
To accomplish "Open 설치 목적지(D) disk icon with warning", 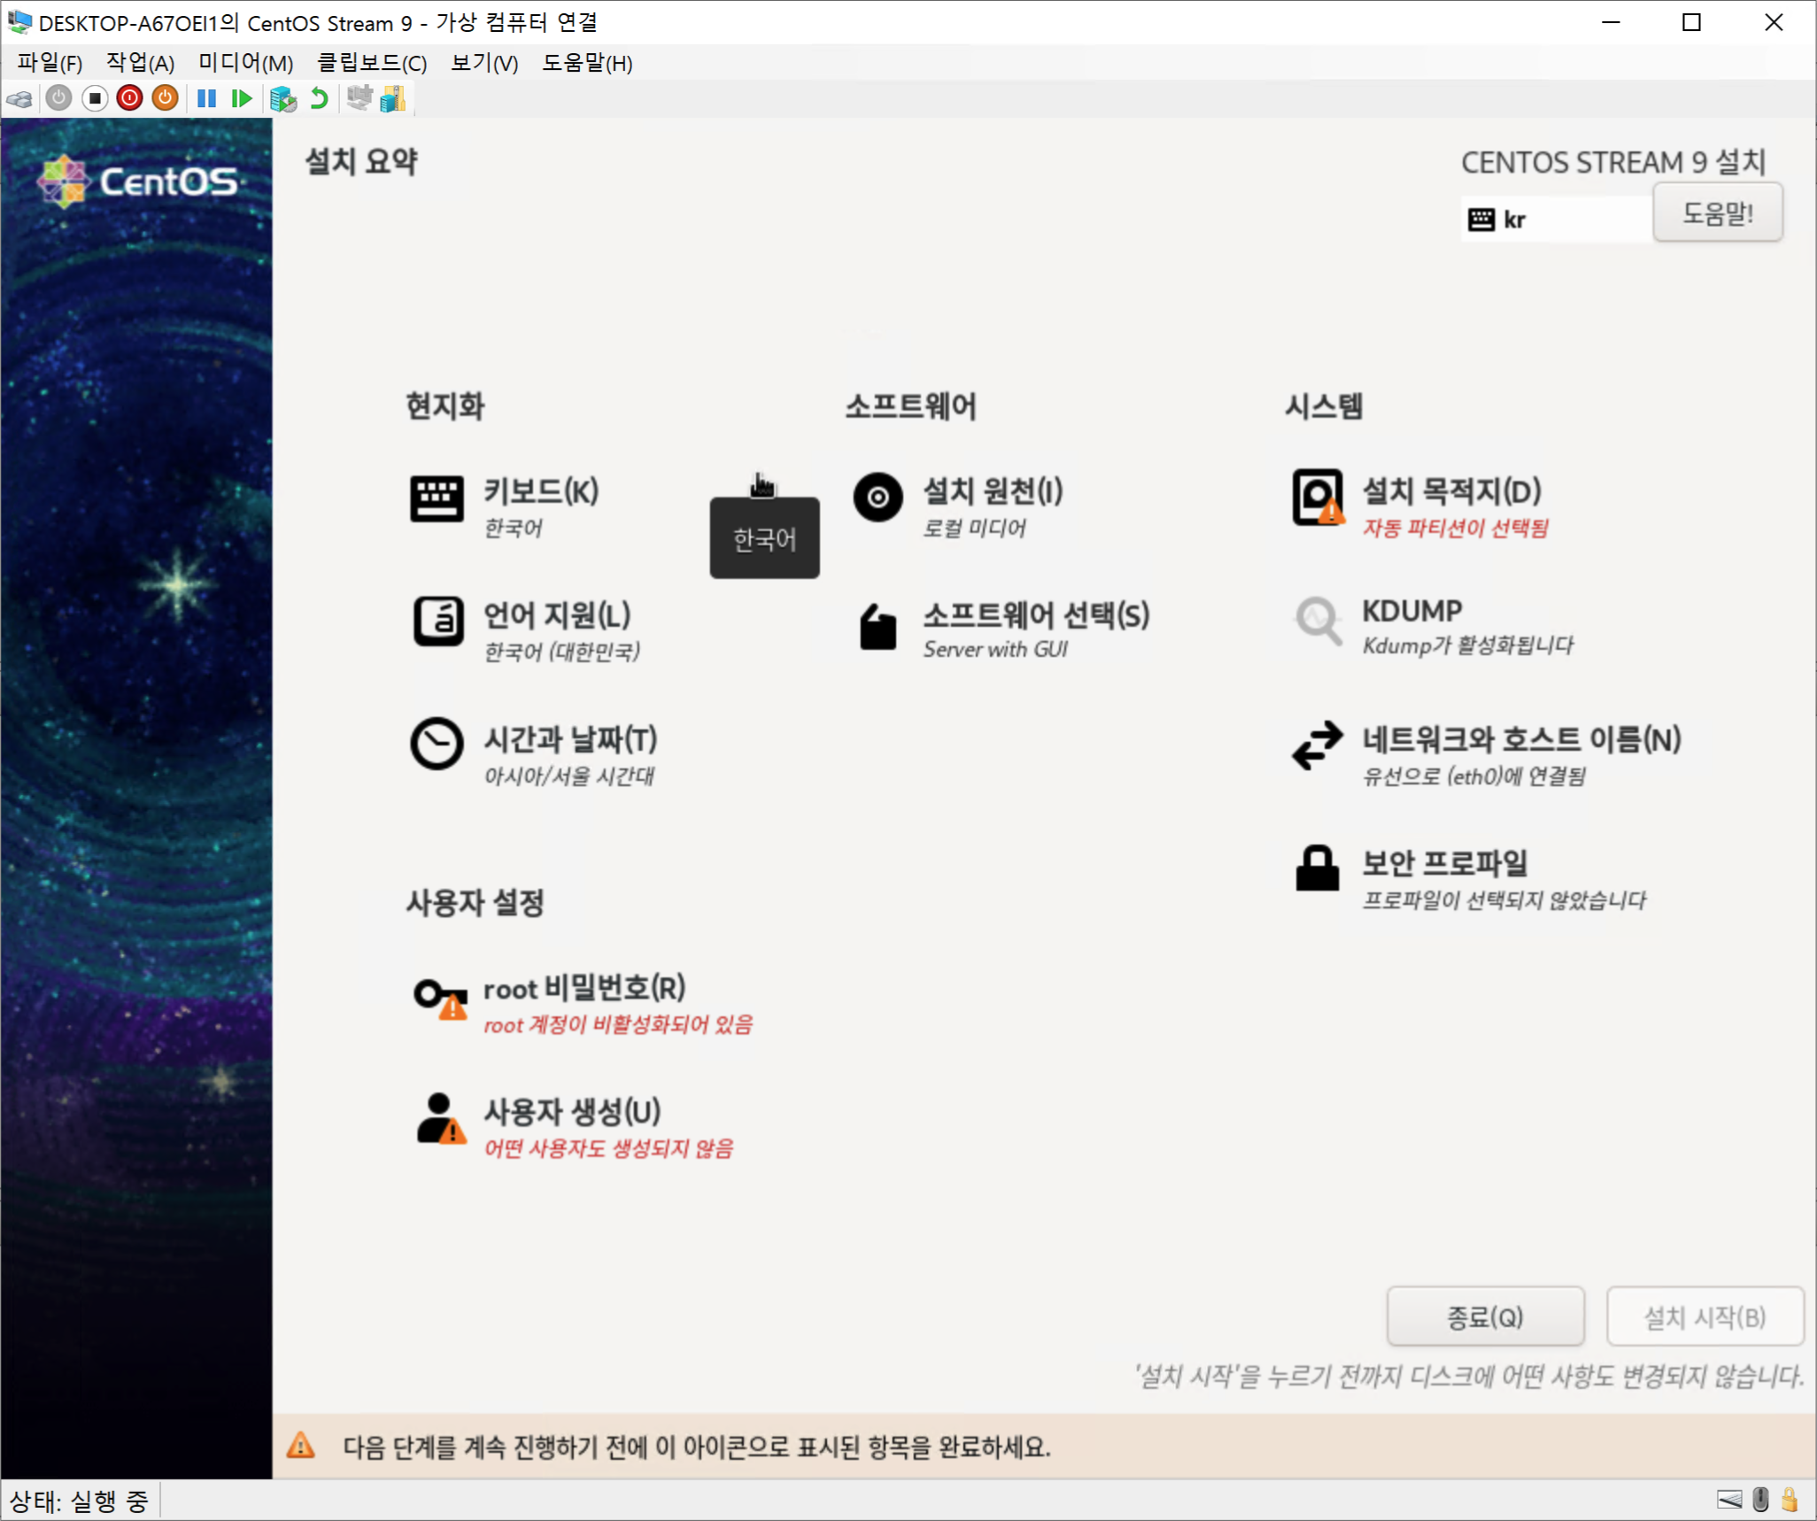I will point(1318,498).
